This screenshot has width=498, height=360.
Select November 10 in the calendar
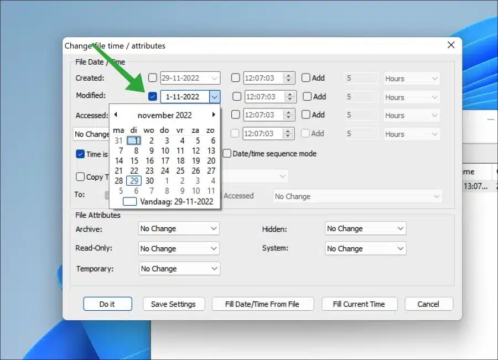click(x=165, y=150)
